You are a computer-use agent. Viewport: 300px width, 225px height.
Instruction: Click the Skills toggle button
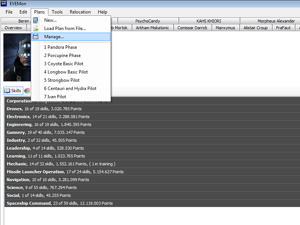click(13, 91)
